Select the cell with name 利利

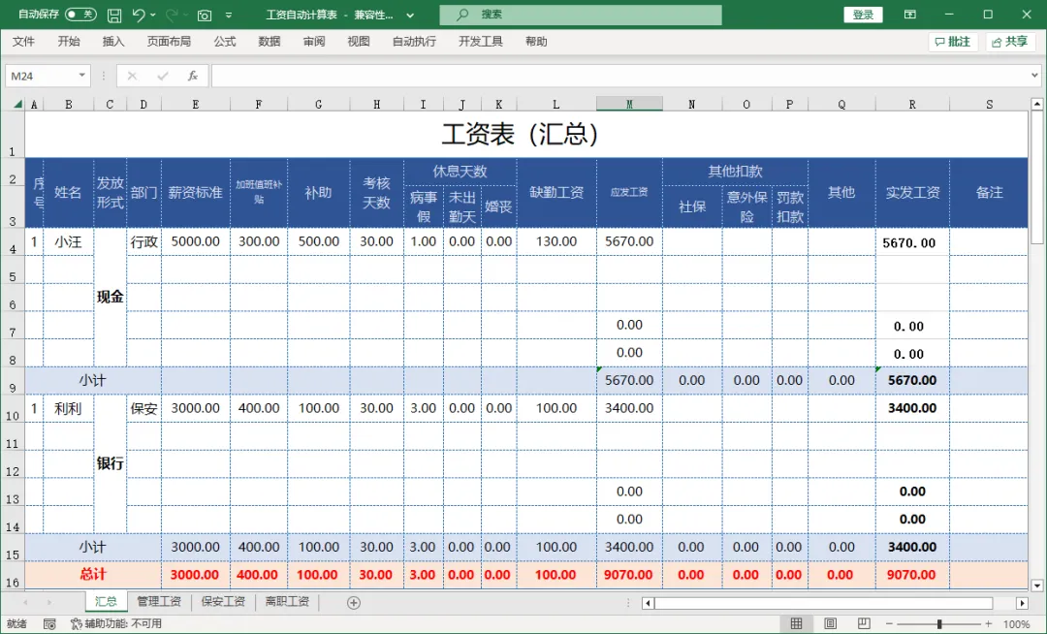coord(68,408)
